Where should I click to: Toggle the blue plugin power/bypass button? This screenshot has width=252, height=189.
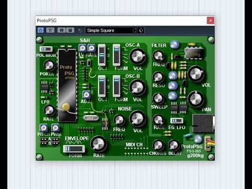coord(40,30)
